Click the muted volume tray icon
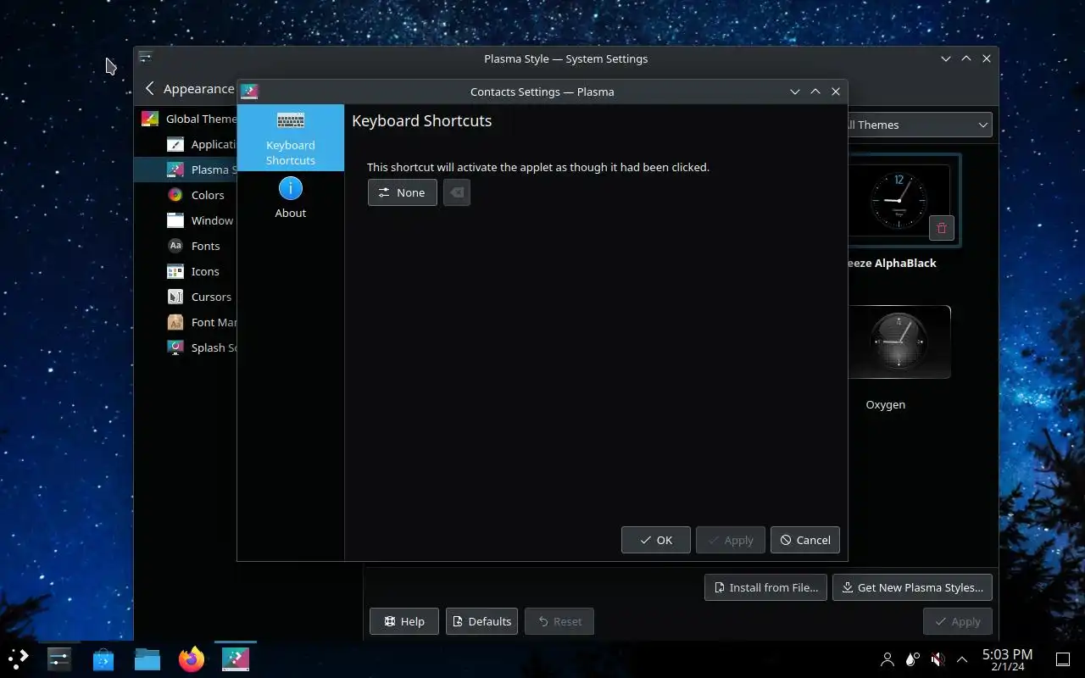Image resolution: width=1085 pixels, height=678 pixels. pos(938,659)
